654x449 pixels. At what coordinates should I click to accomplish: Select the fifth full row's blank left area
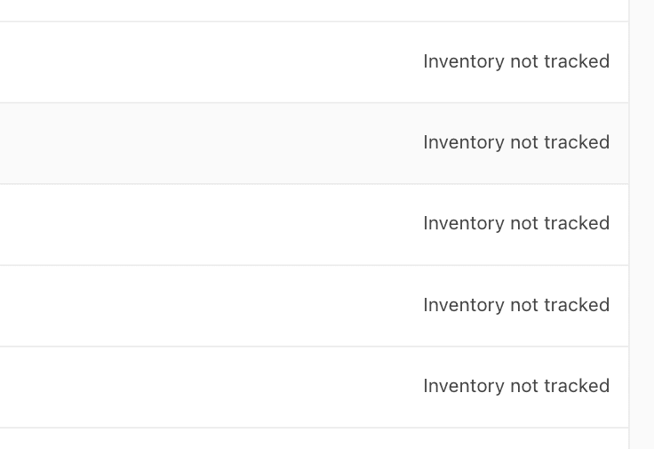[x=178, y=387]
